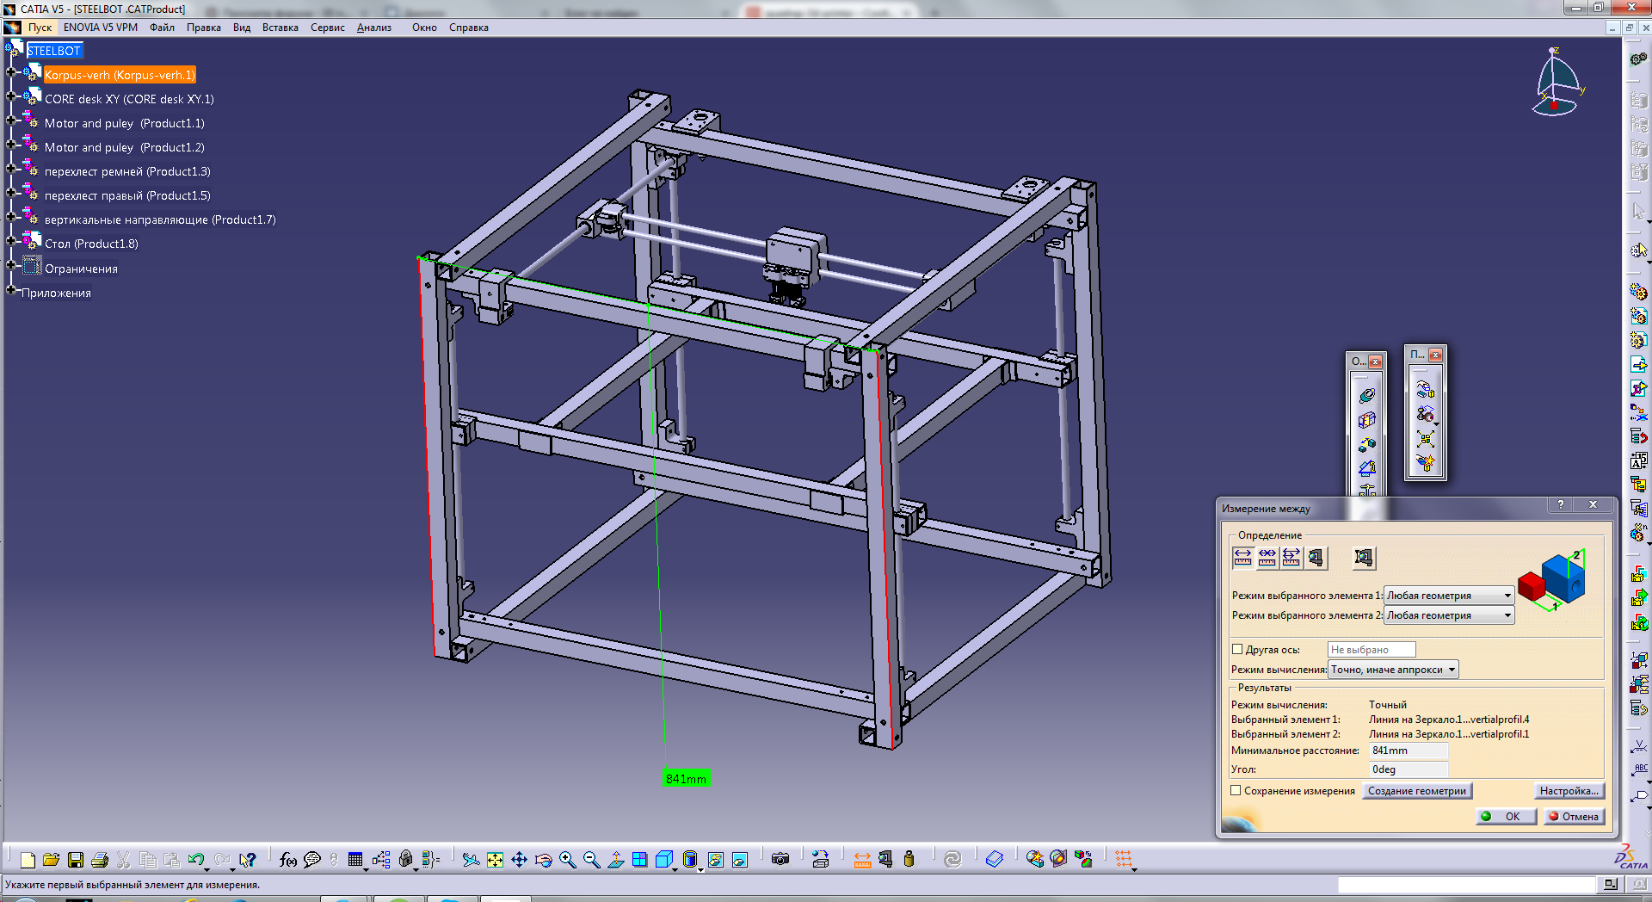Screen dimensions: 1652x902
Task: Open the 'Вставка' menu
Action: pos(280,28)
